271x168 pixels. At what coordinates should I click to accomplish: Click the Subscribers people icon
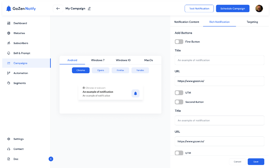(x=9, y=43)
